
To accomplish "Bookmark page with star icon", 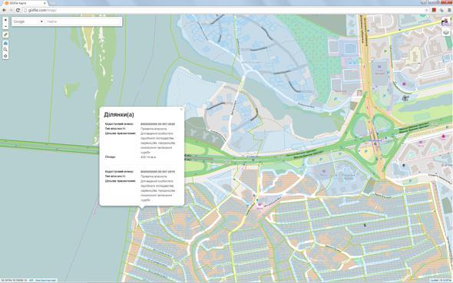I will tap(426, 10).
